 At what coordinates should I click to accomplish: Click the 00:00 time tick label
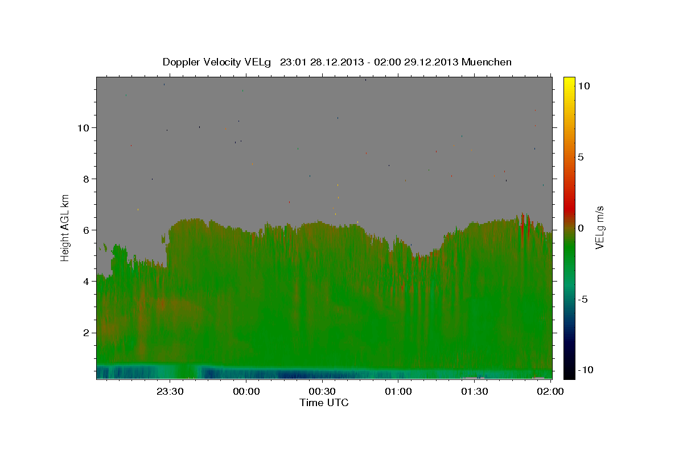246,391
